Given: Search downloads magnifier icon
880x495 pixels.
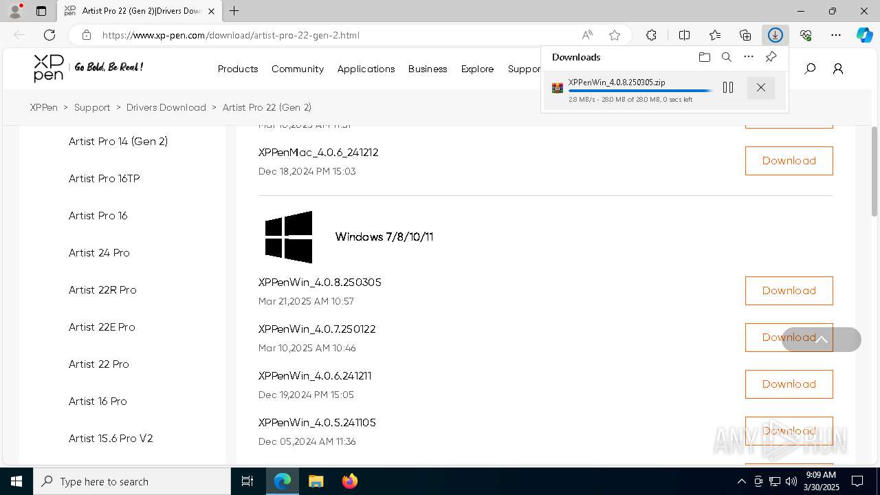Looking at the screenshot, I should [x=727, y=57].
